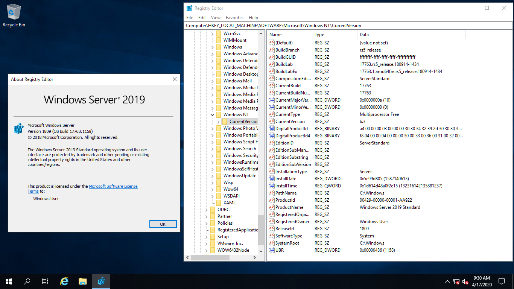Click the InstallDate DWORD value icon
Image resolution: width=514 pixels, height=289 pixels.
(272, 178)
